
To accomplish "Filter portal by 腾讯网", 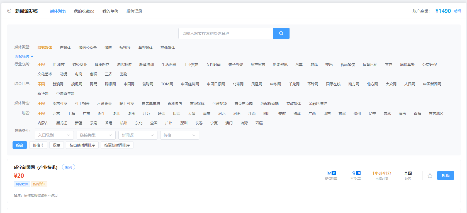I will click(110, 84).
